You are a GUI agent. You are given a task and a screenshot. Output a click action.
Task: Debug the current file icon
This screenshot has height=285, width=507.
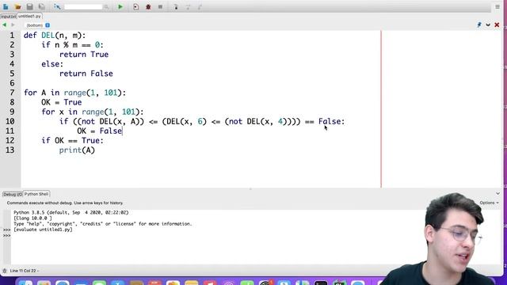(x=135, y=7)
